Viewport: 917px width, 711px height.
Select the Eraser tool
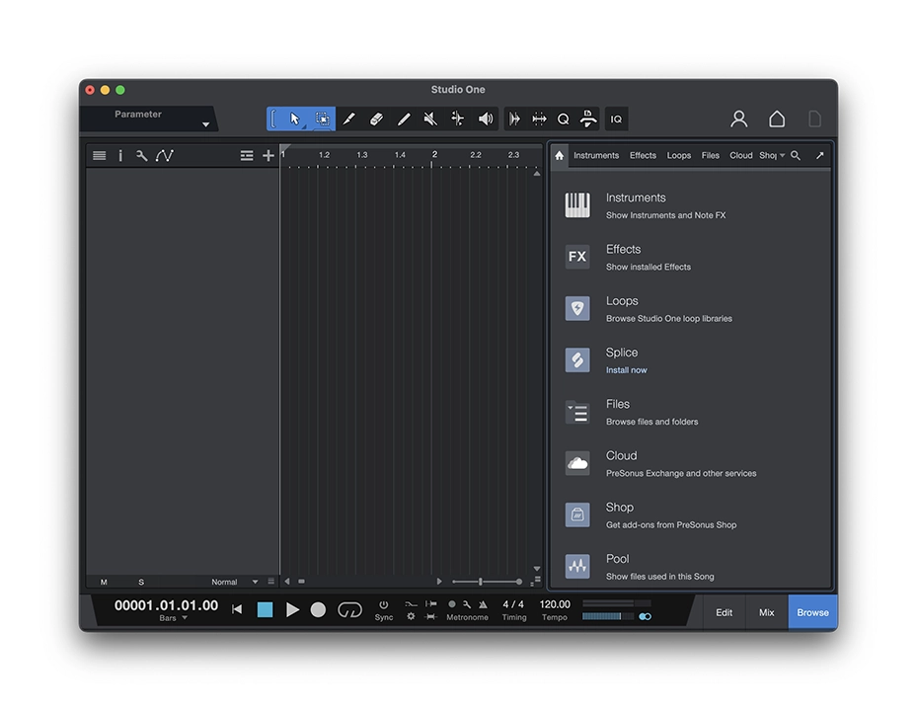click(376, 119)
